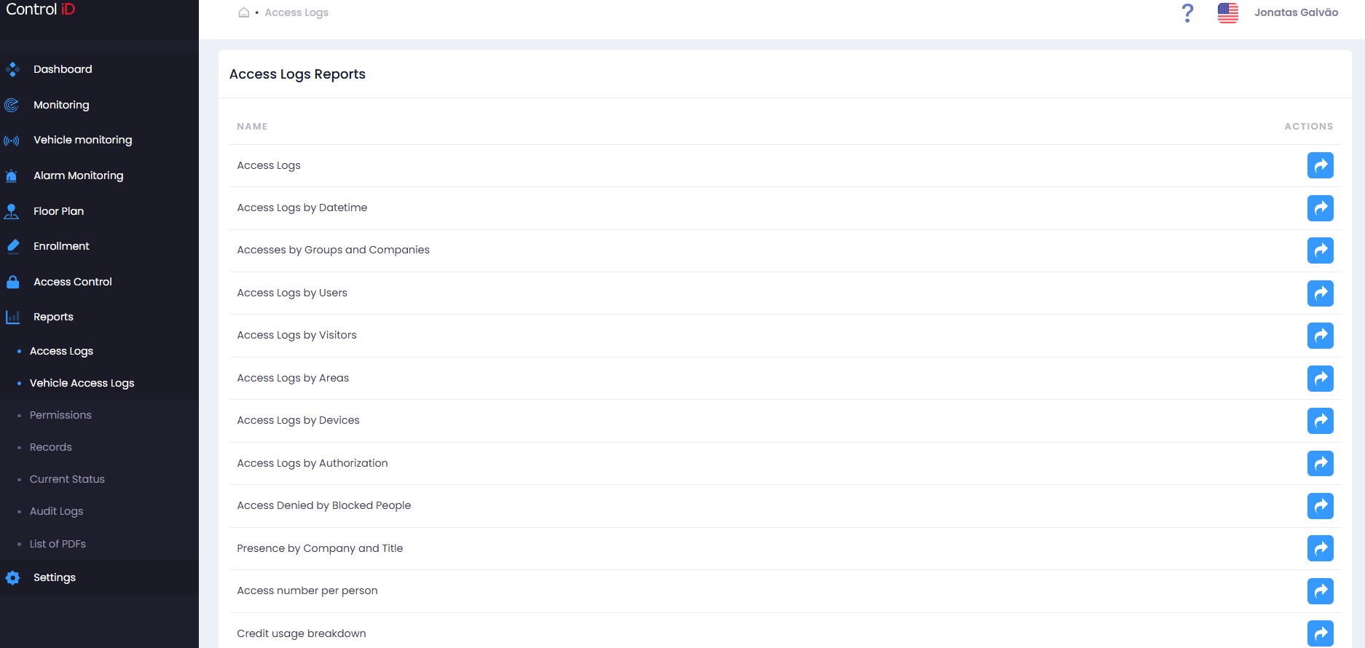Click the Access Control lock icon
Image resolution: width=1365 pixels, height=648 pixels.
pyautogui.click(x=12, y=282)
